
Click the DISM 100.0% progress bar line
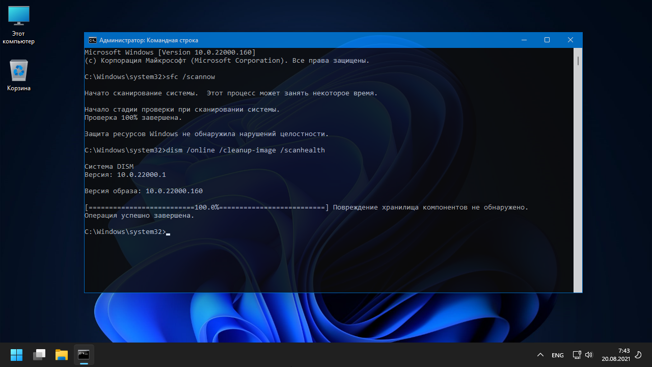click(207, 207)
